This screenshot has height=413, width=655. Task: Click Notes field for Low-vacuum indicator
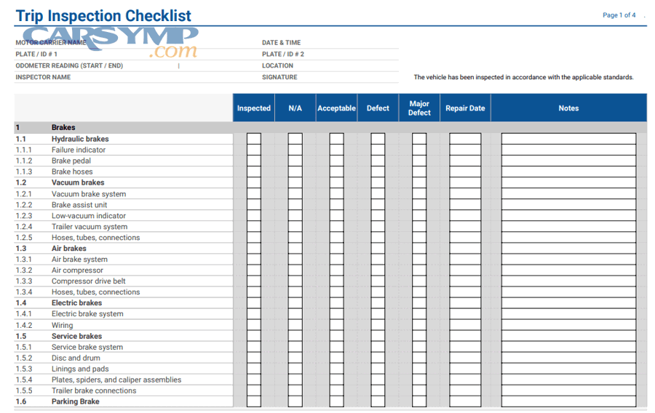[x=568, y=216]
